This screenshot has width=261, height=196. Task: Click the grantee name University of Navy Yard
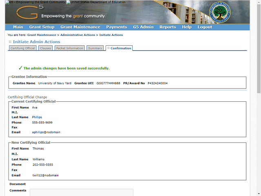click(55, 83)
